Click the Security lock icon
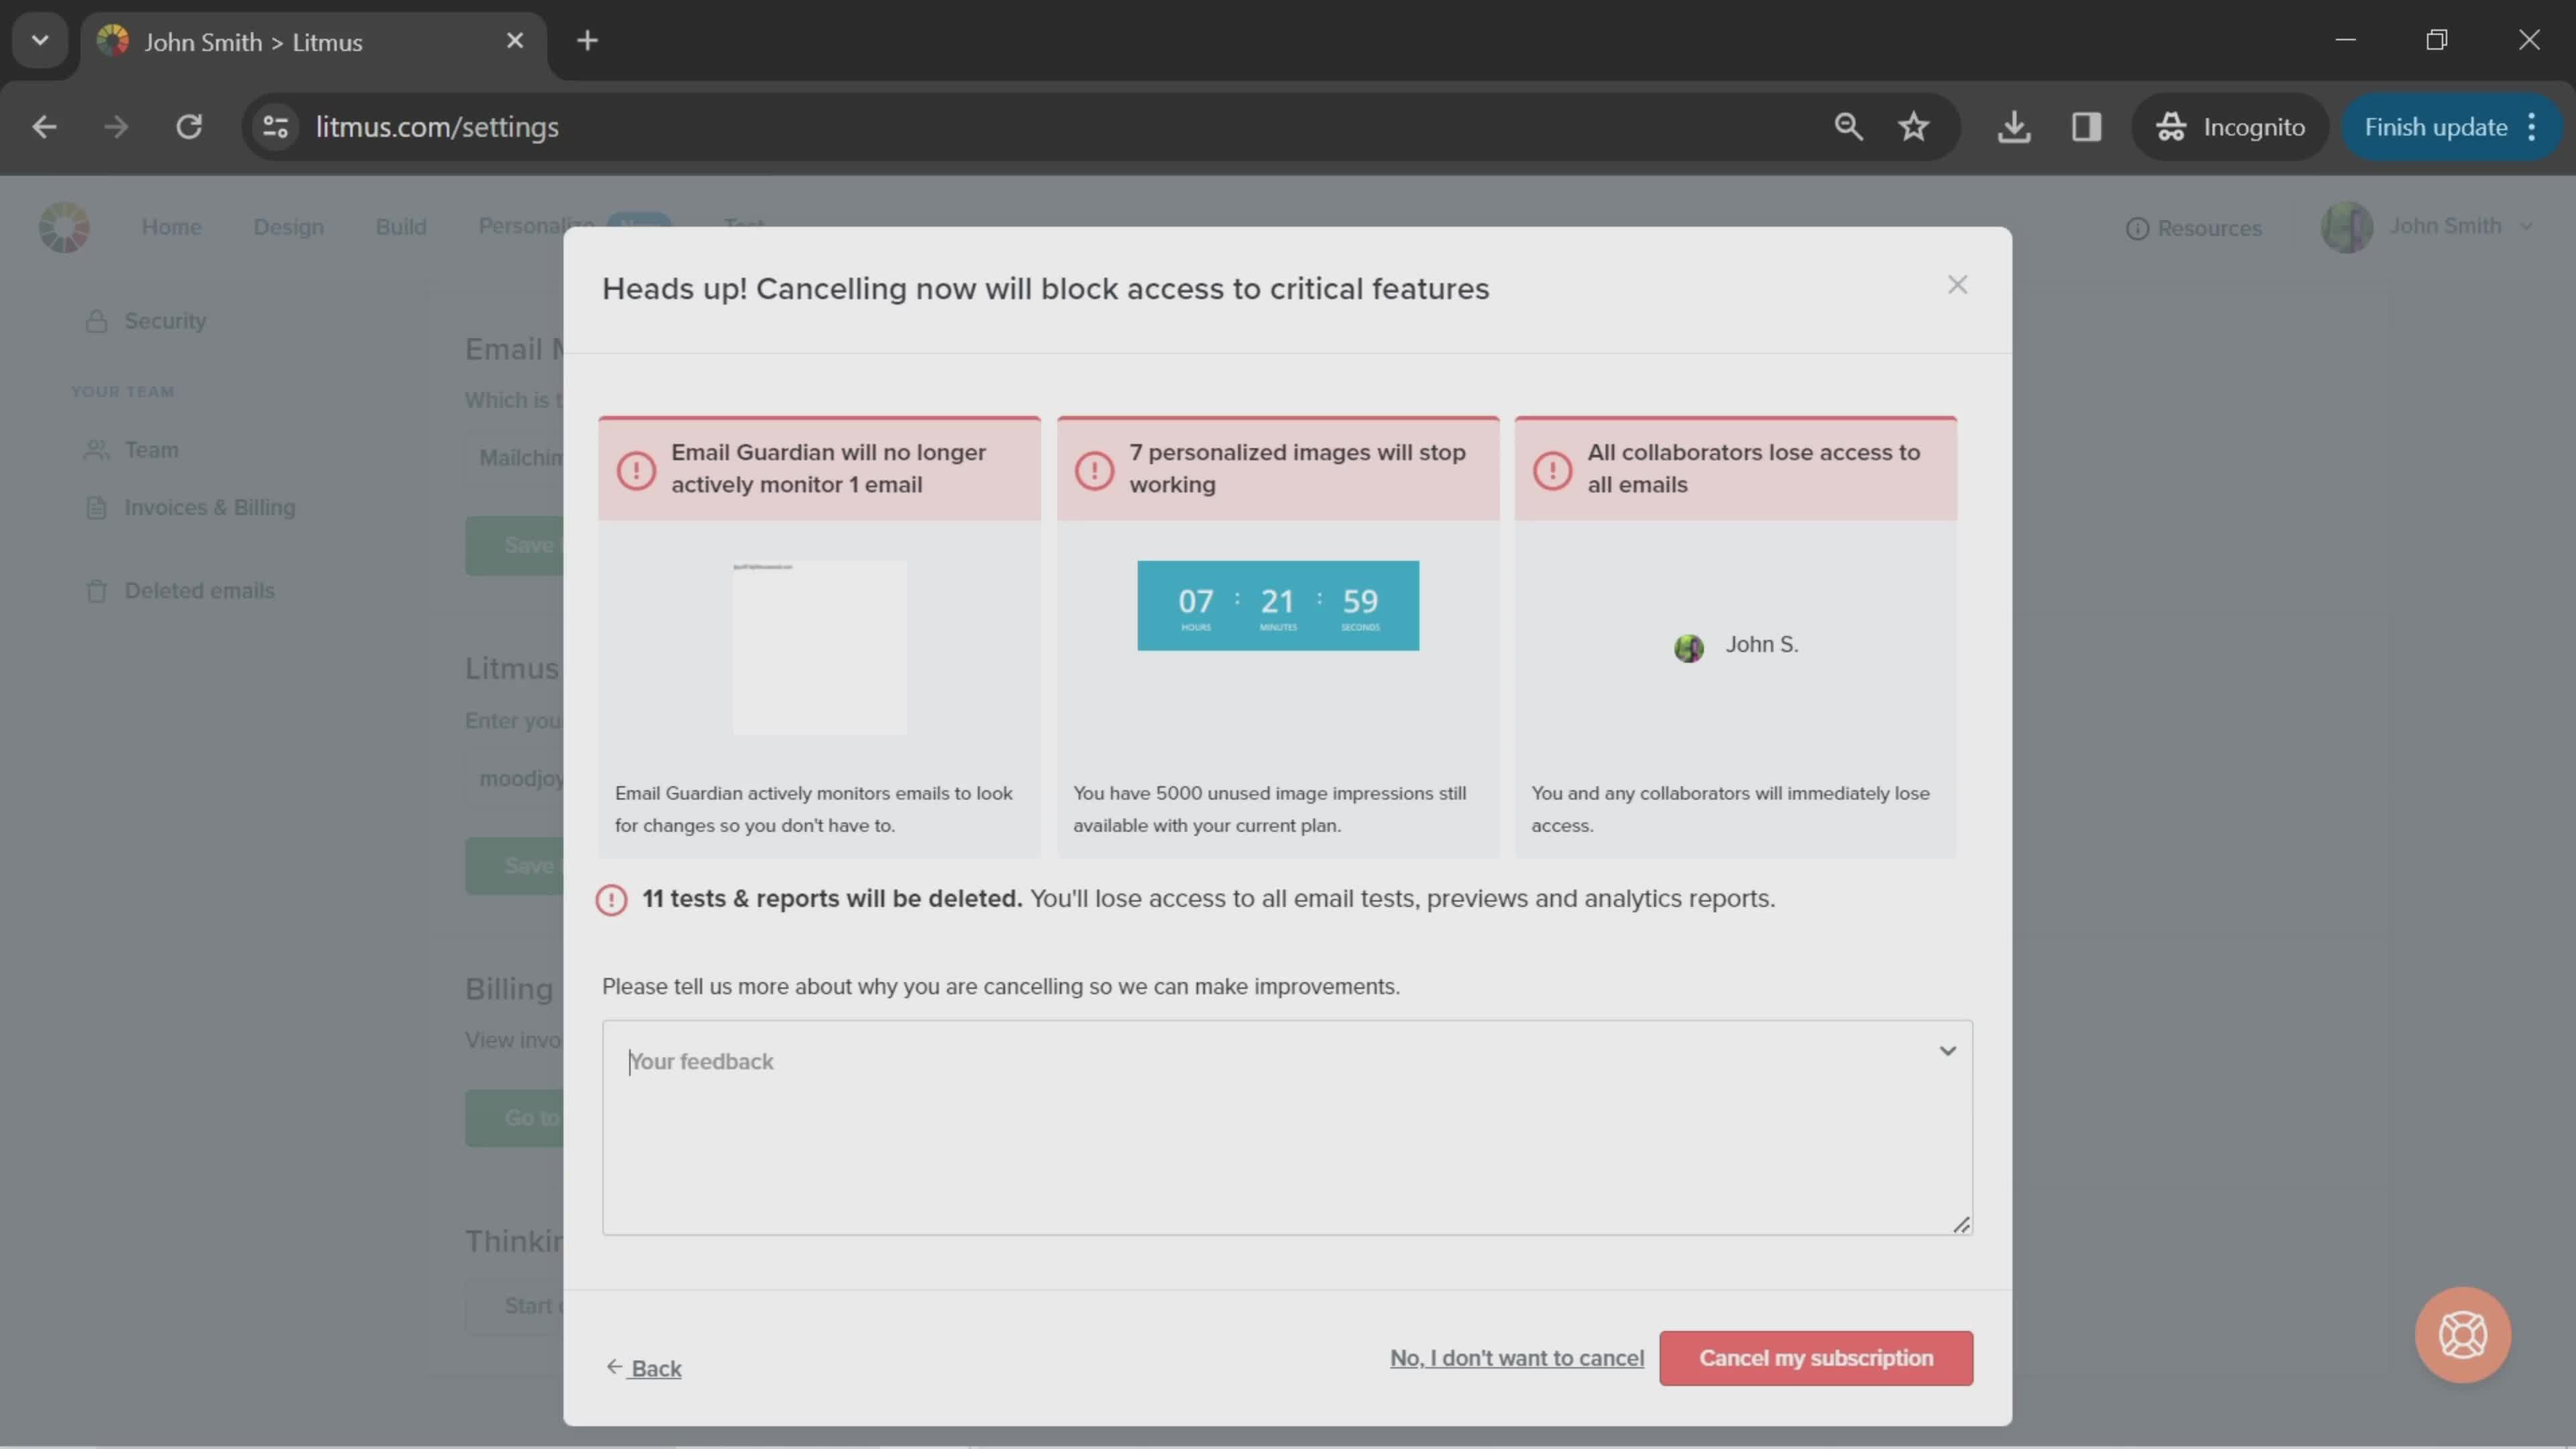 (x=96, y=321)
